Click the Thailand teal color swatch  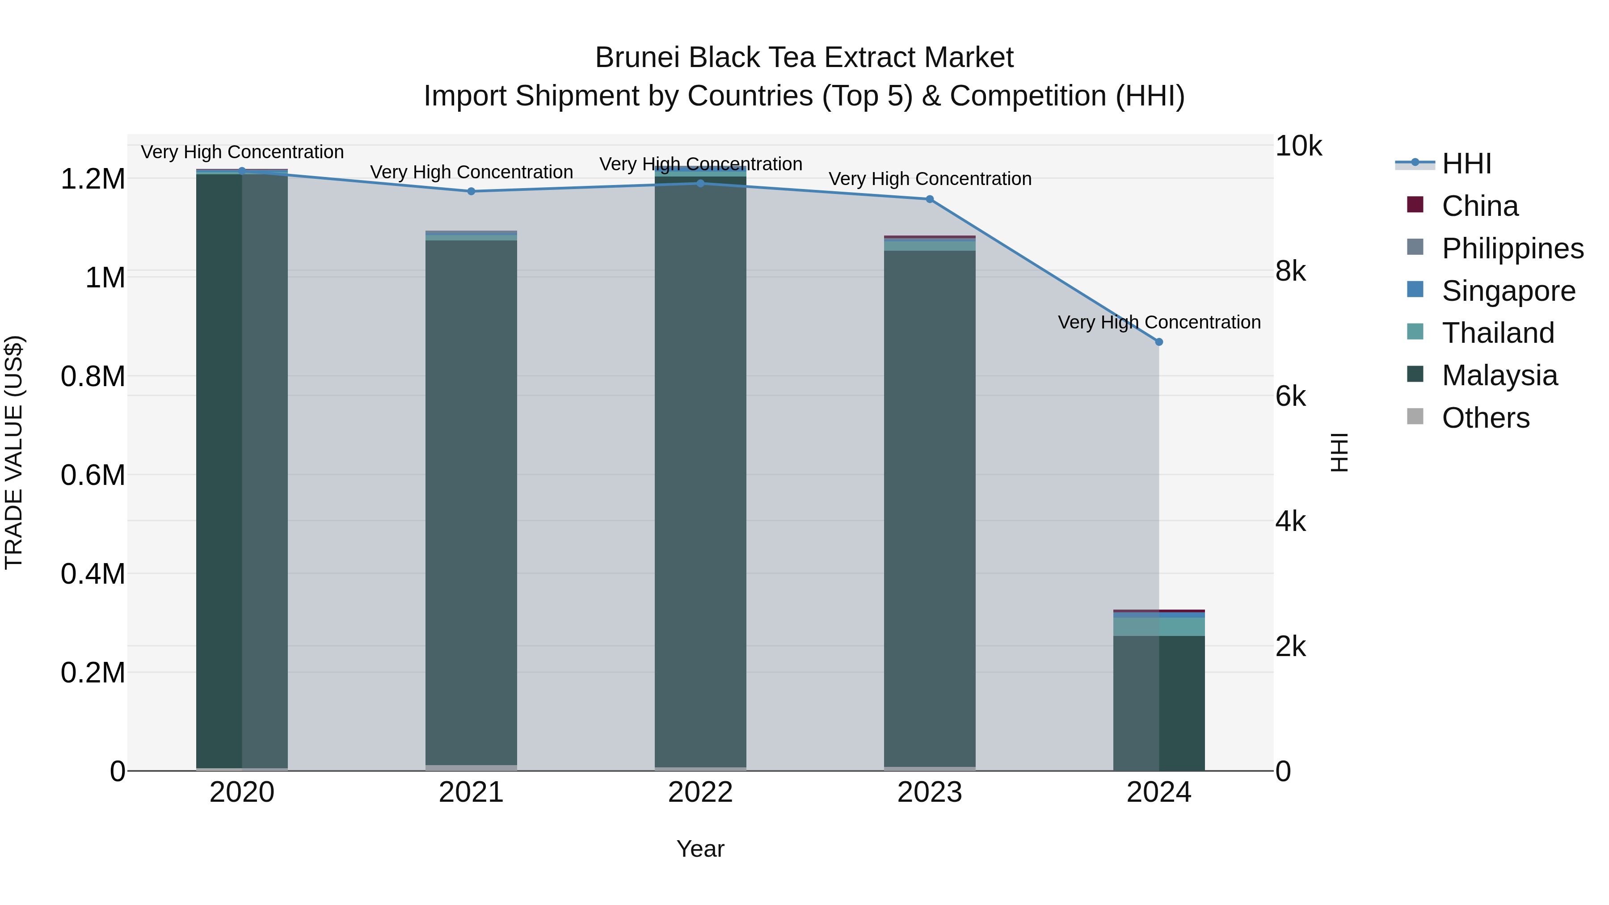[x=1415, y=332]
